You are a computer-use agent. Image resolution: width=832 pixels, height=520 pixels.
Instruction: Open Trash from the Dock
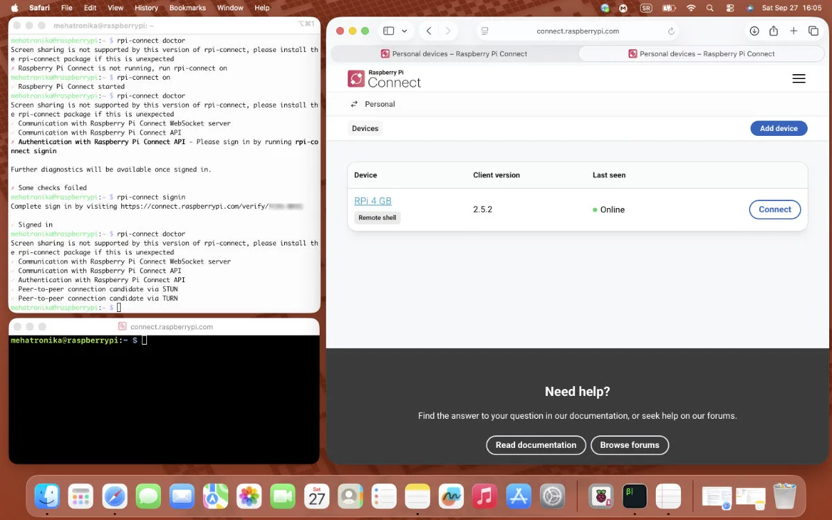[785, 496]
